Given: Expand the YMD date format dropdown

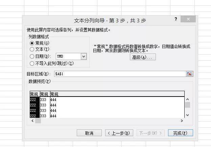Looking at the screenshot, I should click(x=84, y=57).
